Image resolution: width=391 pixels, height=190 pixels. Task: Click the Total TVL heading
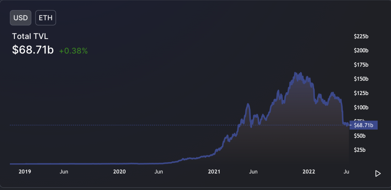pyautogui.click(x=30, y=36)
